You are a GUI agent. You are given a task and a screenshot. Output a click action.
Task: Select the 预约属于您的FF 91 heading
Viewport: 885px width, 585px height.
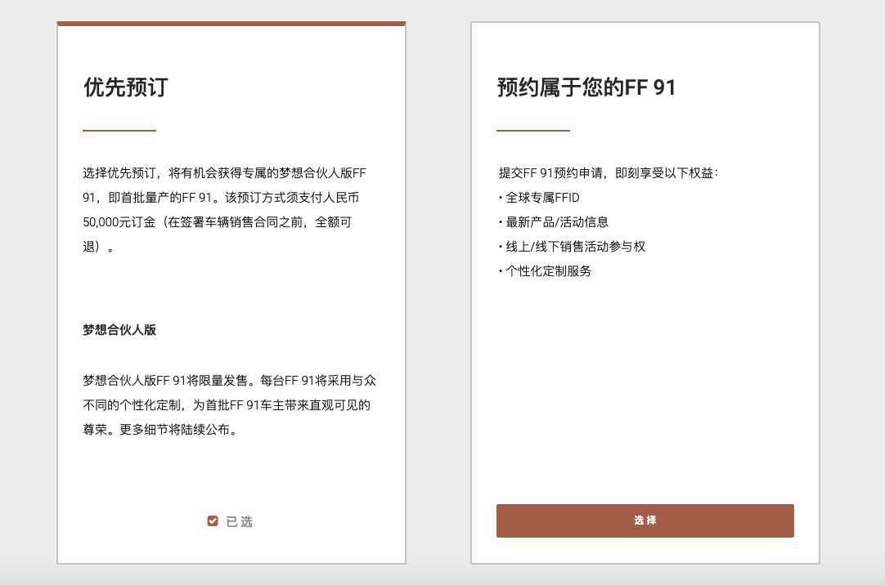point(586,87)
